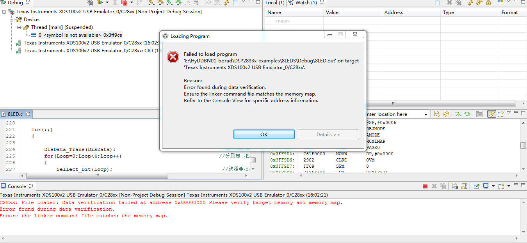Click the MOVW instruction line at 0x3FF9D4
The height and width of the screenshot is (243, 527).
coord(332,154)
